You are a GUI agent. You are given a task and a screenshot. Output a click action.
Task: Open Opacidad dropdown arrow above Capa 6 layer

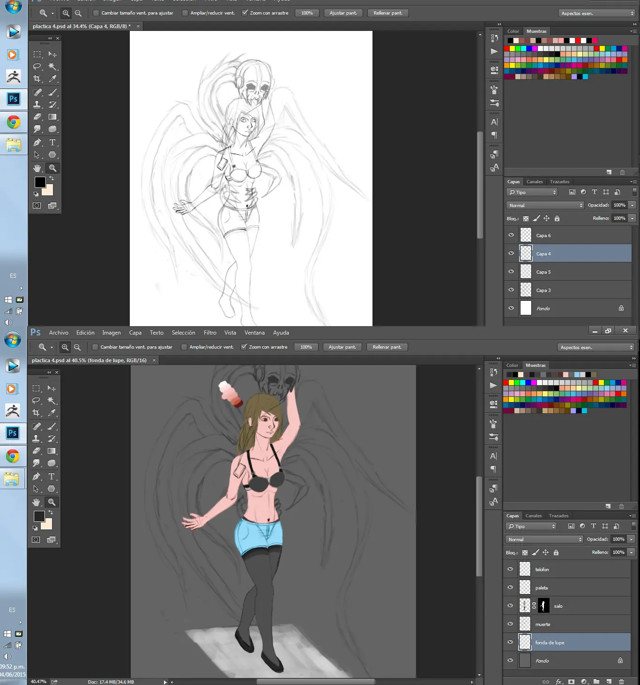(632, 205)
